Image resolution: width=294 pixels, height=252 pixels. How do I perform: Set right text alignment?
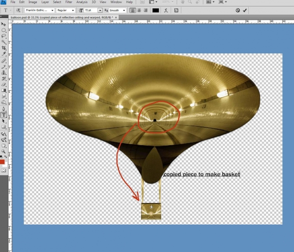tap(146, 10)
